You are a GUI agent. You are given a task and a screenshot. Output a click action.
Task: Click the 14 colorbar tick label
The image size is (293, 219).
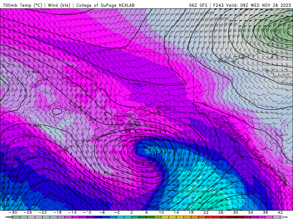click(176, 212)
